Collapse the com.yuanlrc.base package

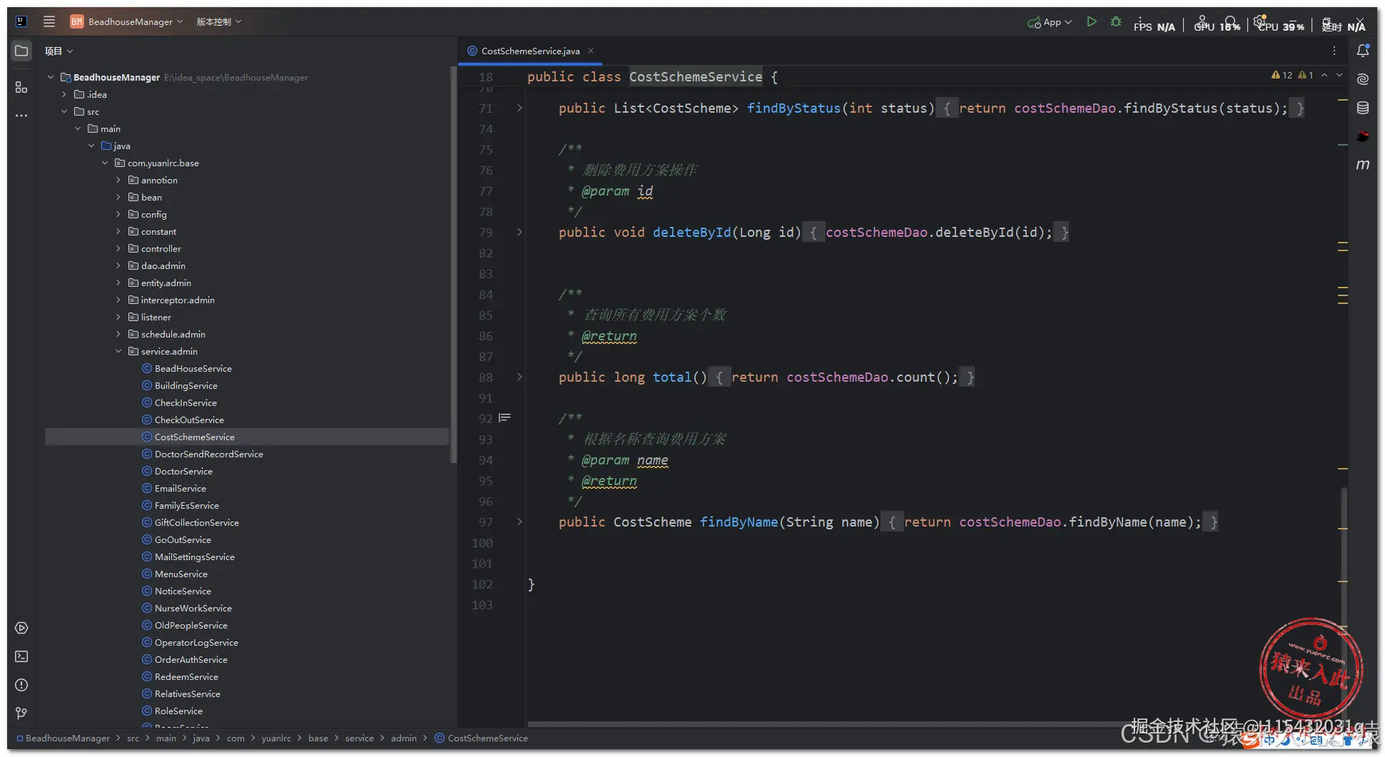click(x=105, y=163)
